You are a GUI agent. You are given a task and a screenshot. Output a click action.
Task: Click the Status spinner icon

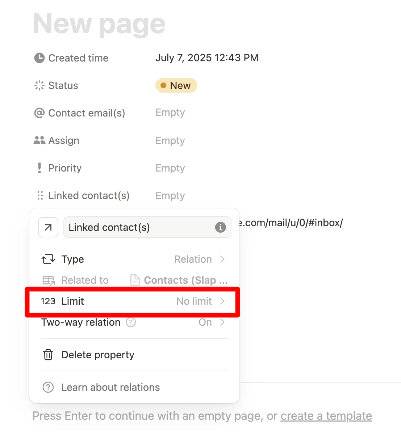tap(39, 85)
